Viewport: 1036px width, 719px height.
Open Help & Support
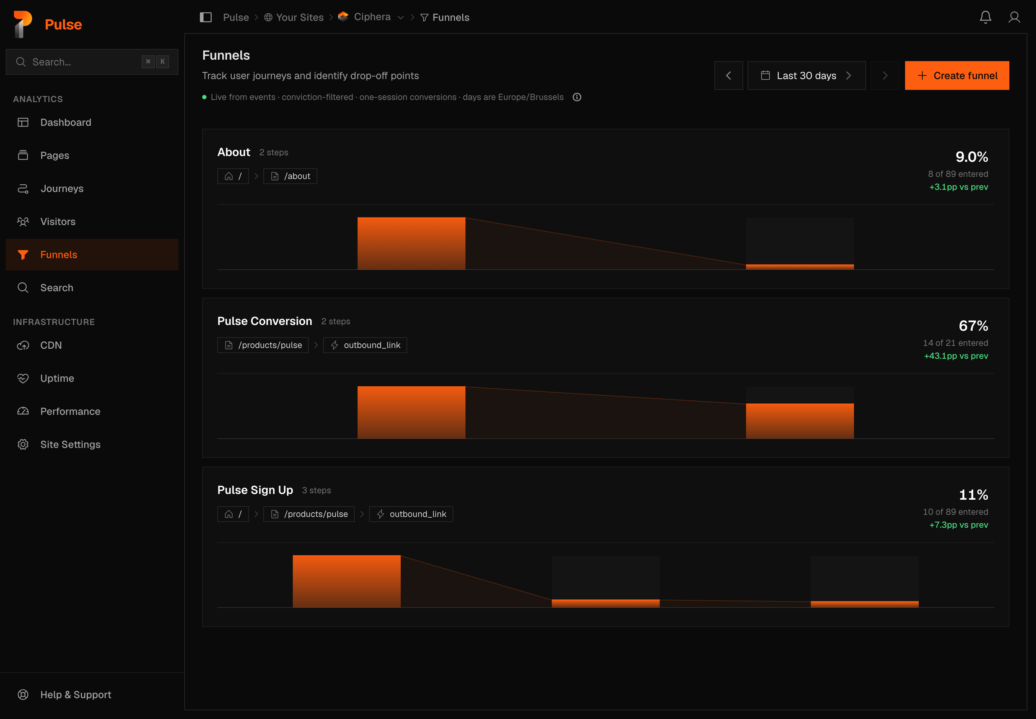tap(92, 694)
